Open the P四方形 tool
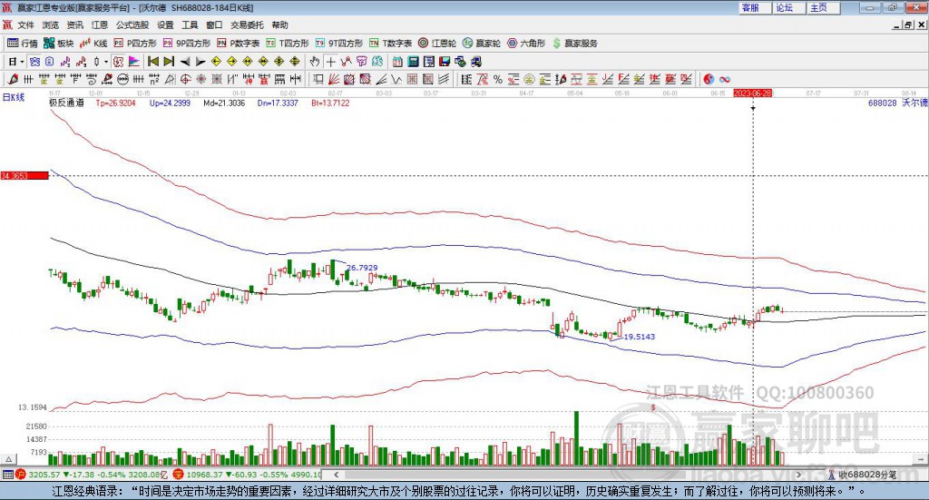Screen dimensions: 929x500 click(136, 44)
